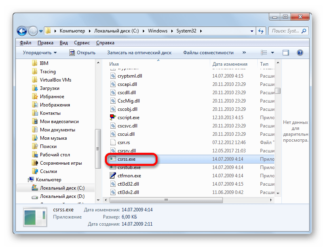
Task: Show more toolbar commands via » chevron
Action: pyautogui.click(x=244, y=52)
